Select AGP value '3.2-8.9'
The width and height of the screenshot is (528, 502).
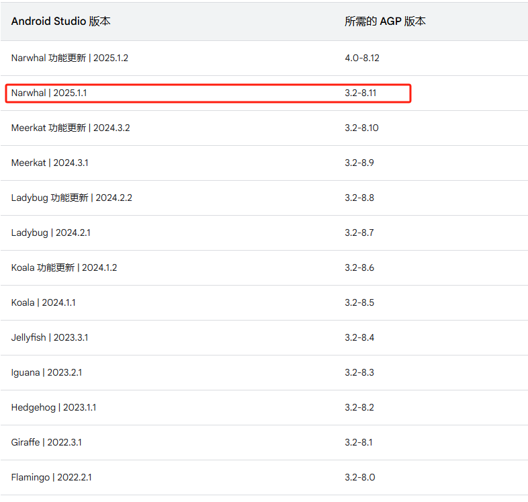[359, 163]
